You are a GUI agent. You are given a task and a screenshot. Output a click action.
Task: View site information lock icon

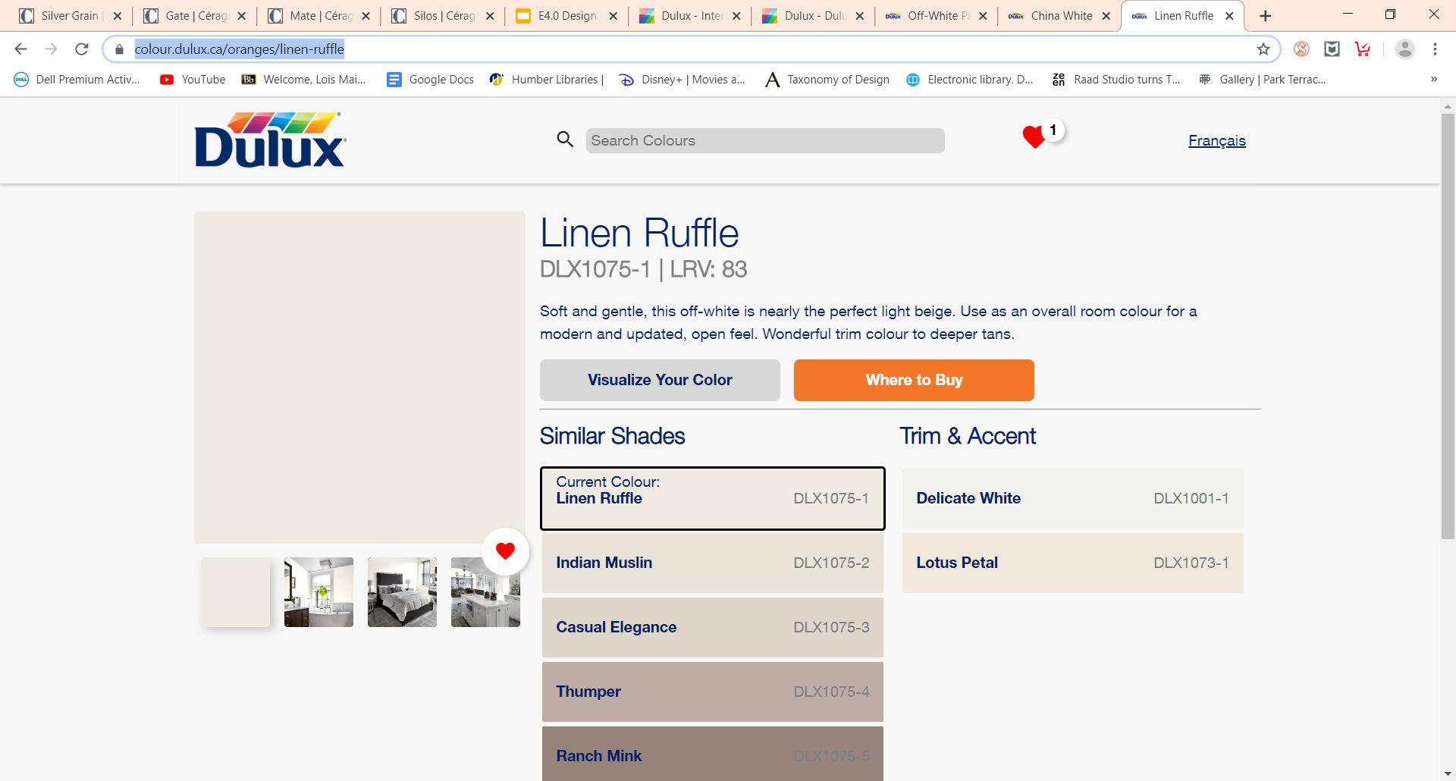(119, 49)
